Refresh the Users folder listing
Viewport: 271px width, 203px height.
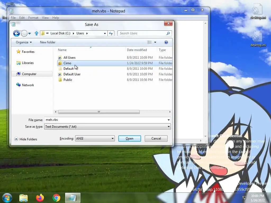(111, 33)
